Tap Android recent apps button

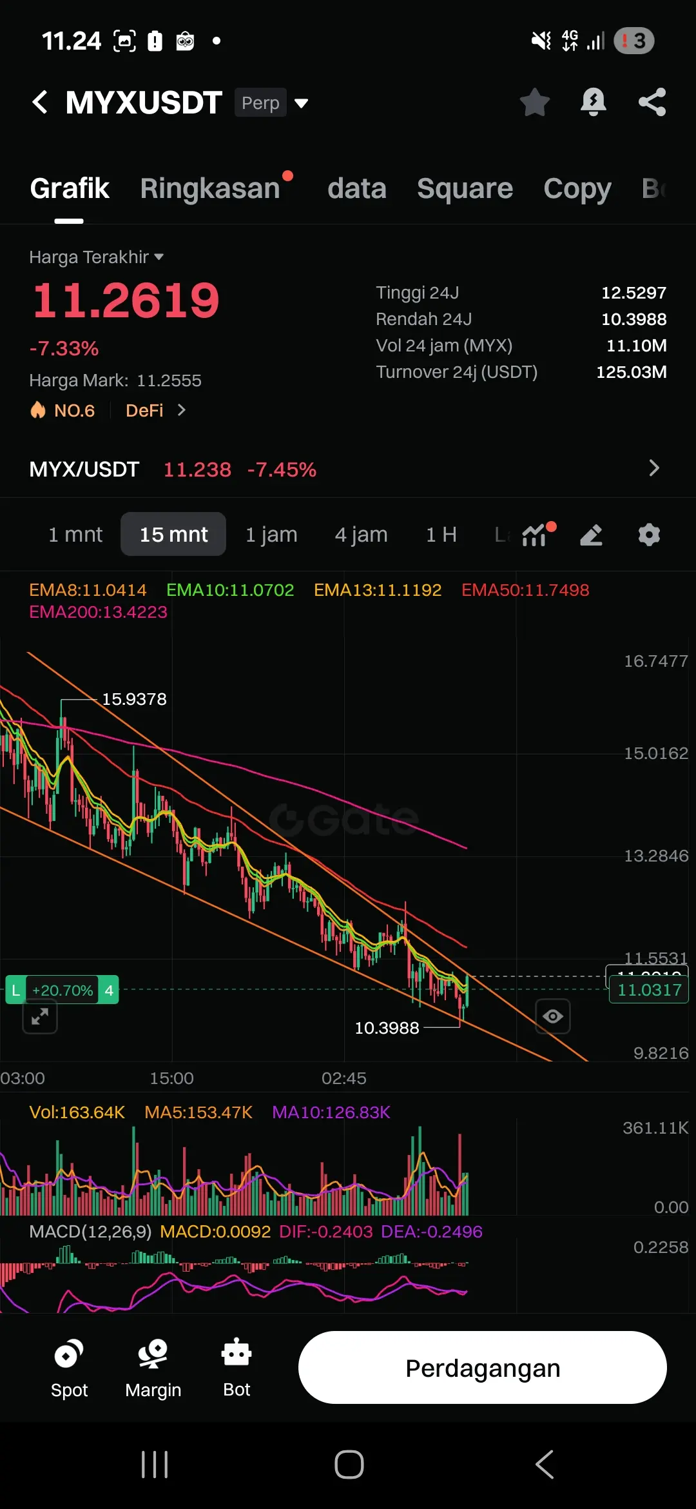click(x=155, y=1465)
